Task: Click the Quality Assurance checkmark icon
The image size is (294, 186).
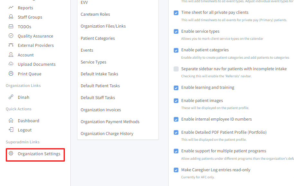Action: 11,36
